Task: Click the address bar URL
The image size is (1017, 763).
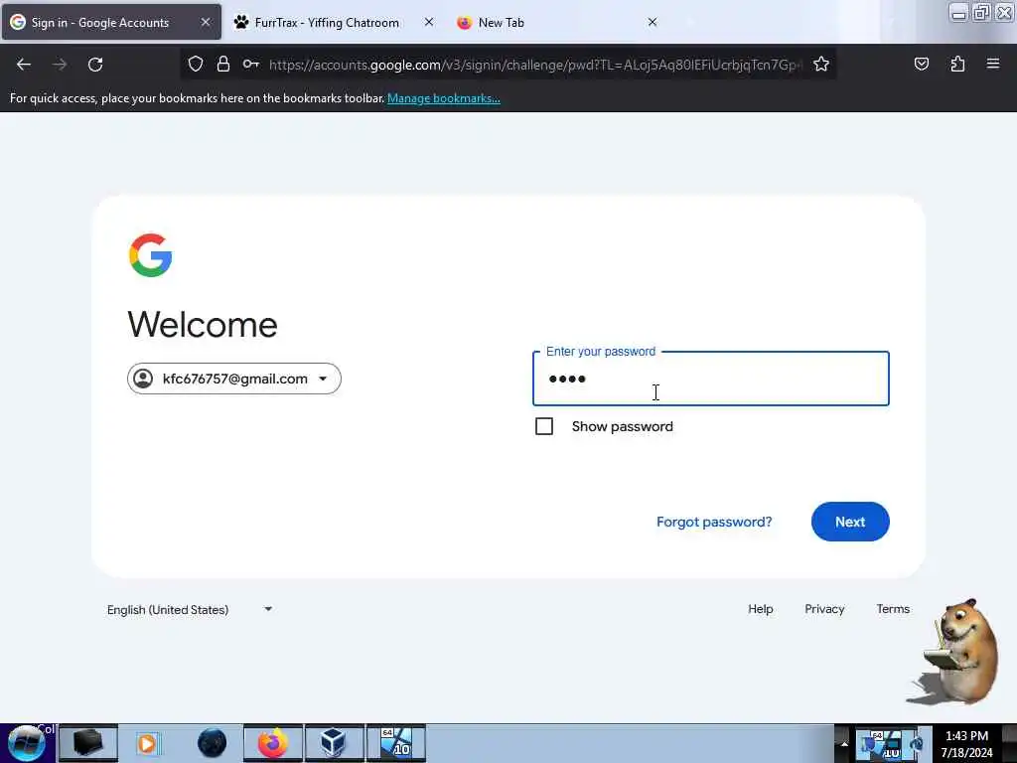Action: (535, 65)
